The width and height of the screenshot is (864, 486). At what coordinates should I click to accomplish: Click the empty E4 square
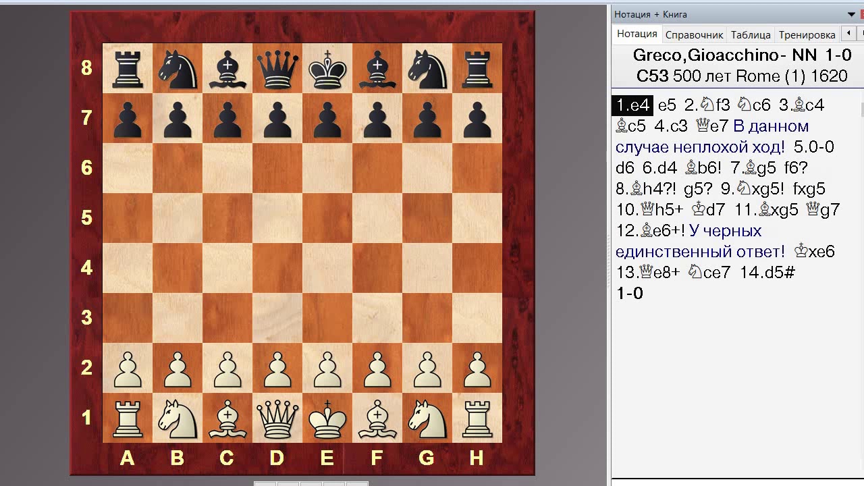tap(327, 268)
